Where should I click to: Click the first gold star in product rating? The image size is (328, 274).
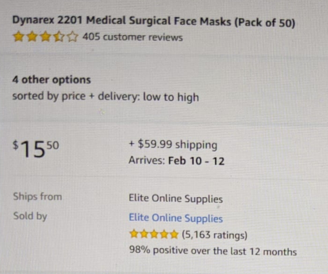pos(18,37)
